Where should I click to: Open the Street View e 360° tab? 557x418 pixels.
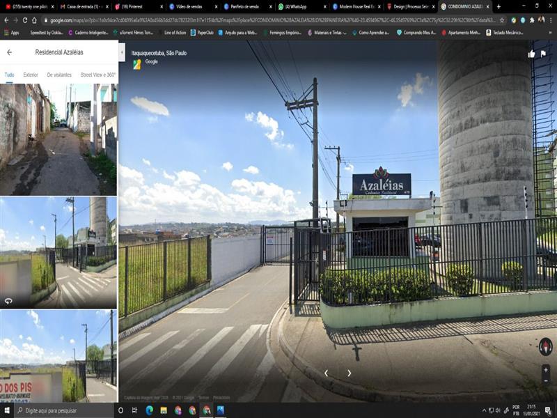[x=98, y=75]
